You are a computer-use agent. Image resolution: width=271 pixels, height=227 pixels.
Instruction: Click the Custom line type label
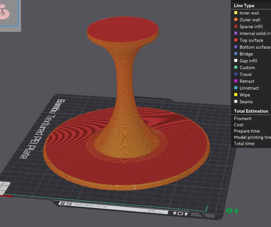247,67
